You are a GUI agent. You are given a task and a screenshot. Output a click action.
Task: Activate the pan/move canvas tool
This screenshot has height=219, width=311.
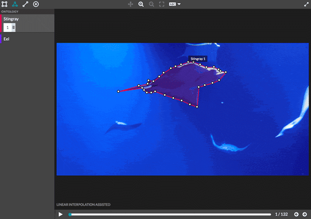point(131,4)
